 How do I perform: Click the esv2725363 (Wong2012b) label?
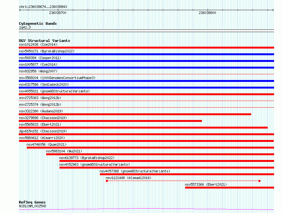(x=40, y=98)
